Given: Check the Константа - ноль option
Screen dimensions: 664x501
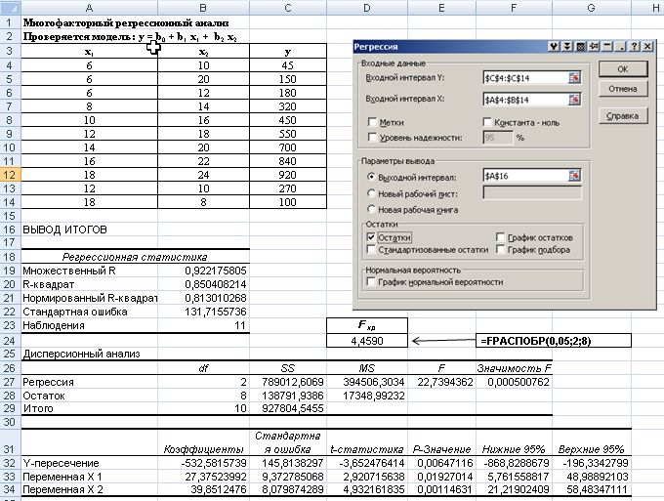Looking at the screenshot, I should click(x=487, y=122).
